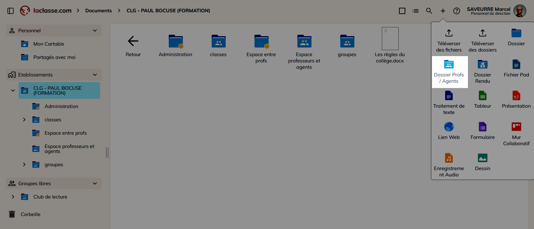Open classes folder in main area
This screenshot has height=229, width=534.
click(218, 46)
